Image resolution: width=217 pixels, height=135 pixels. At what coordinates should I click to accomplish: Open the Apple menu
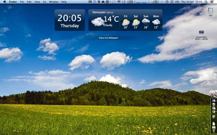pyautogui.click(x=4, y=2)
